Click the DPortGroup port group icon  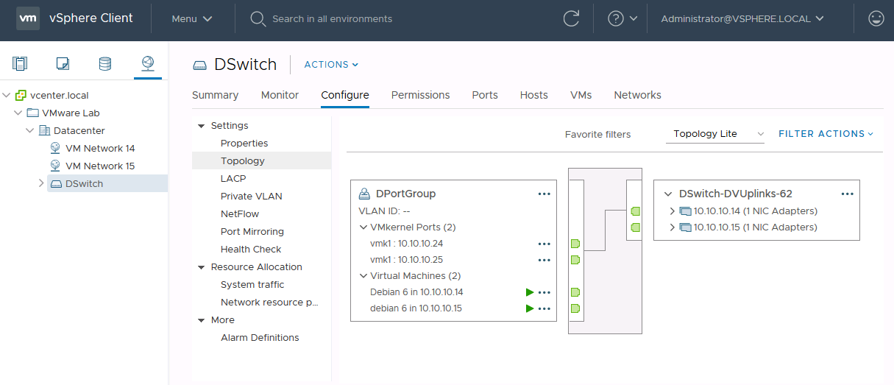[363, 194]
